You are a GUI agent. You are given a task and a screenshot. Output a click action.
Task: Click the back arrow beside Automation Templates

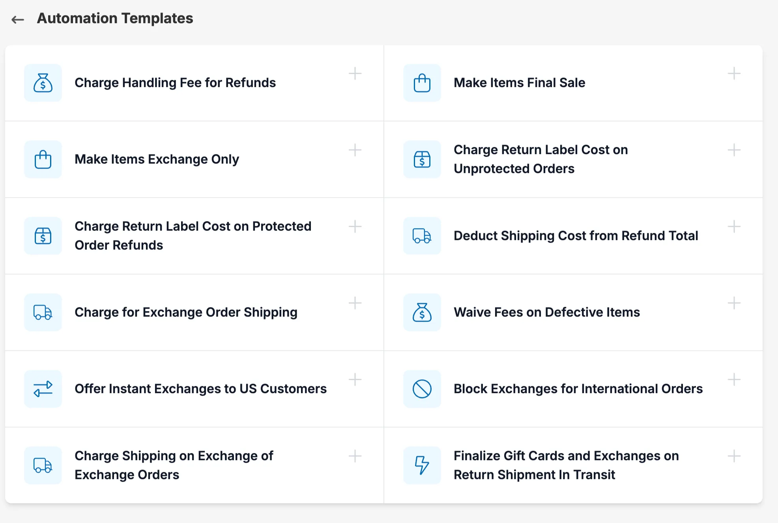[18, 19]
